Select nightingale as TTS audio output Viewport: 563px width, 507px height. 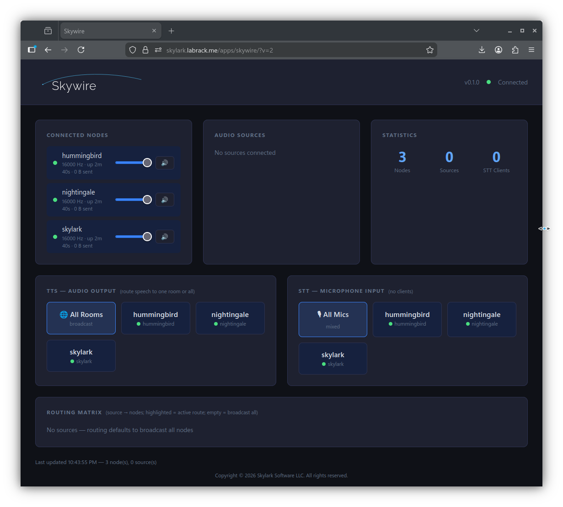(230, 318)
